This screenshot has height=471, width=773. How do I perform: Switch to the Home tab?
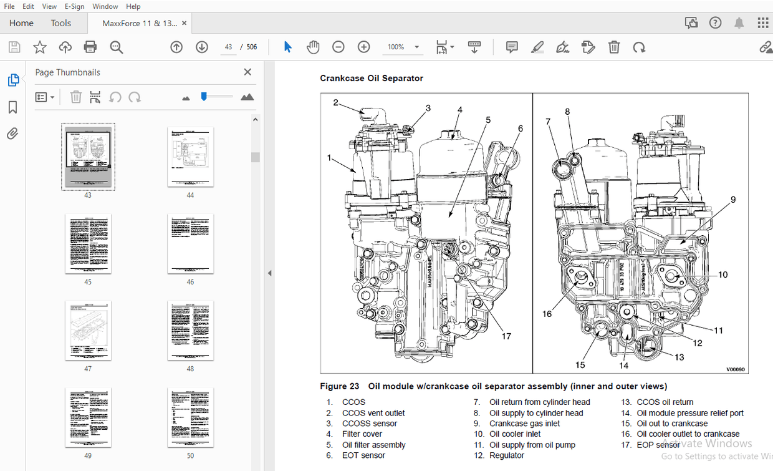tap(21, 22)
